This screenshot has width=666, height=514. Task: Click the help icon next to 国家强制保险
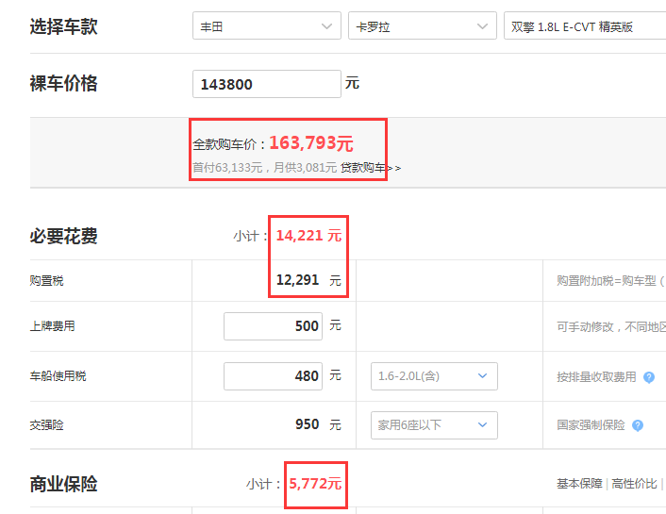coord(638,425)
